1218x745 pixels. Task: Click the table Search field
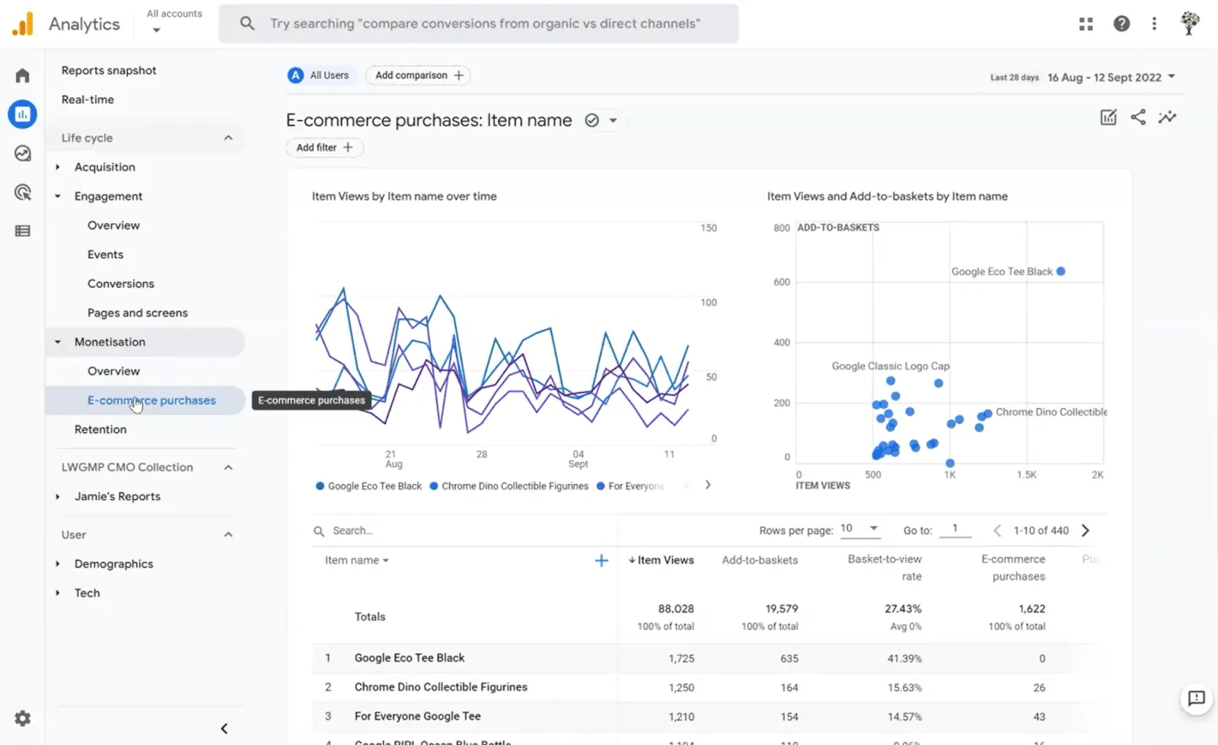coord(464,530)
